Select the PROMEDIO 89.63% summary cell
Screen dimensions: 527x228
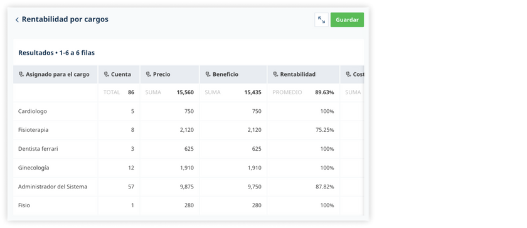(303, 92)
